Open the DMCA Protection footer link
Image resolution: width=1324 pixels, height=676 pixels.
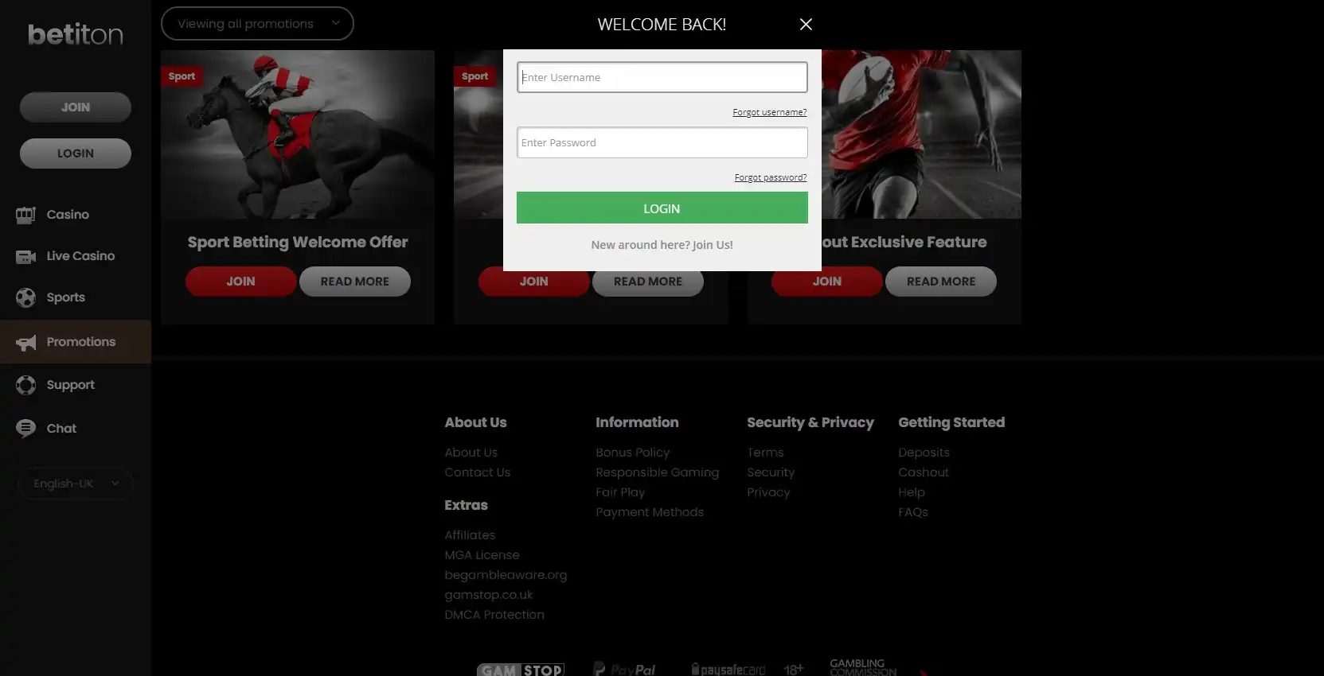[x=494, y=615]
